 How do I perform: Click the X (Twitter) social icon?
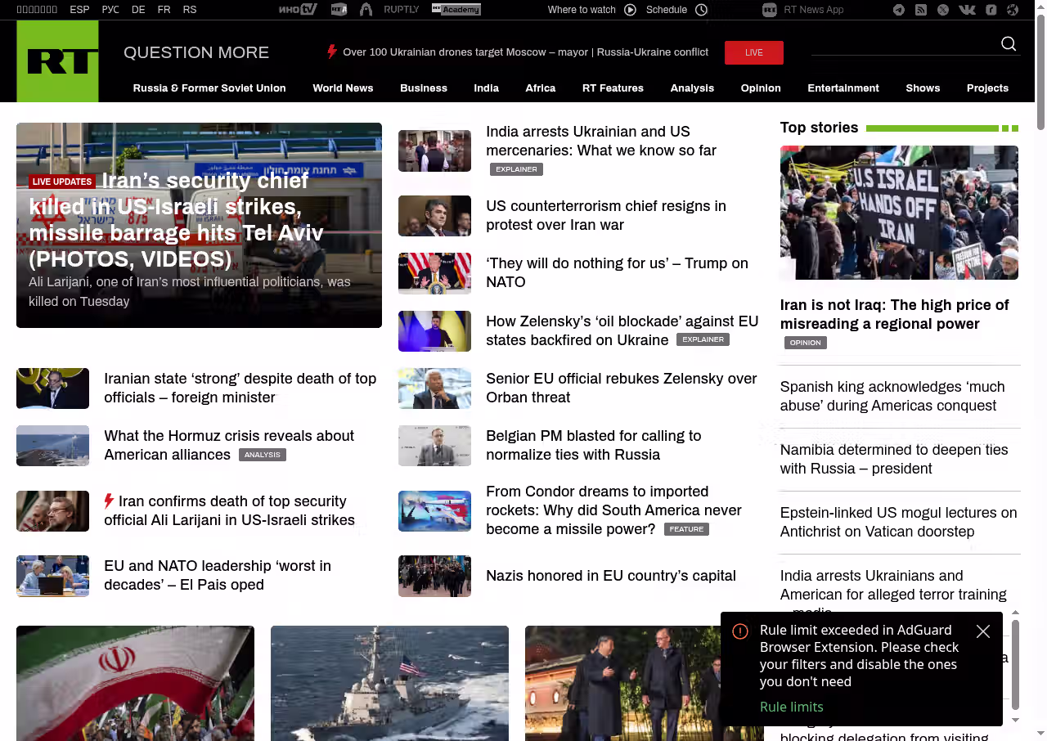click(x=943, y=10)
